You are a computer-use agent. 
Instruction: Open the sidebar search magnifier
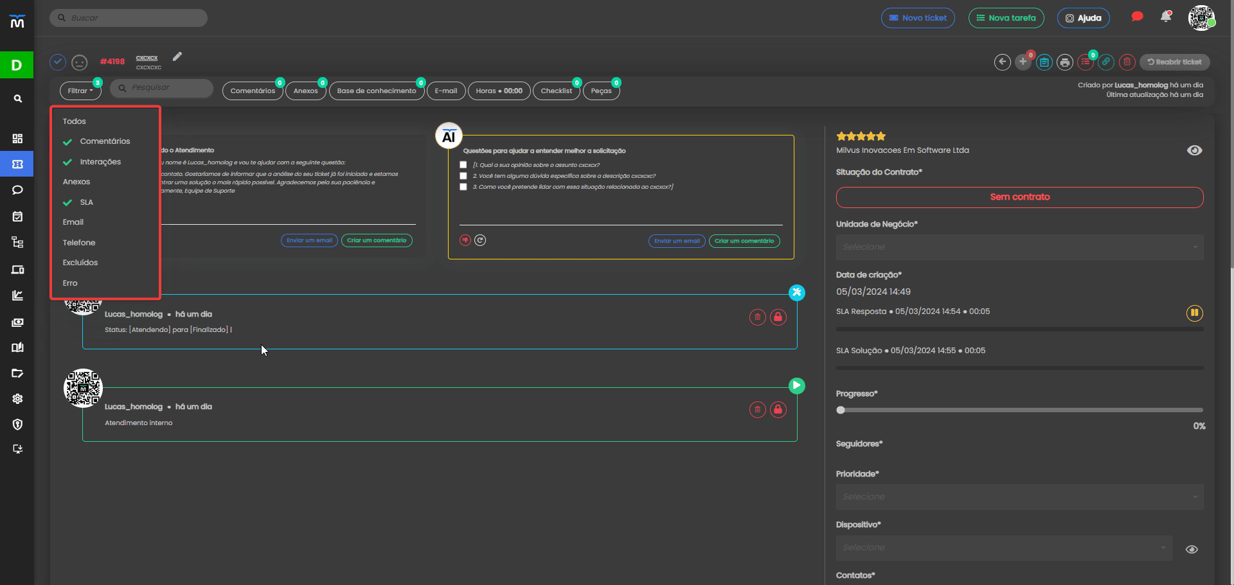[x=18, y=98]
